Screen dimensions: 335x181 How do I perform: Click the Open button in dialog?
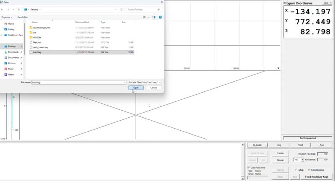tap(136, 88)
